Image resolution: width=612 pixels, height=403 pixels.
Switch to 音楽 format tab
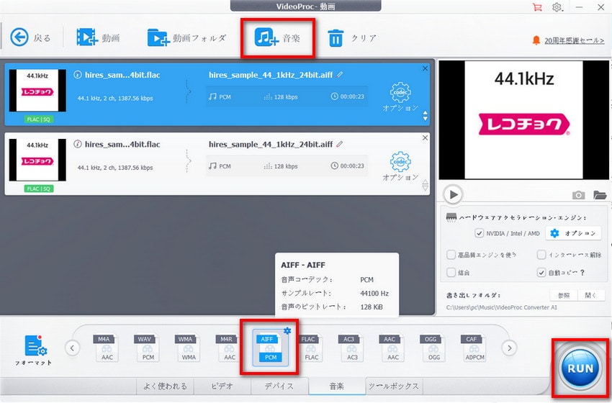point(337,386)
